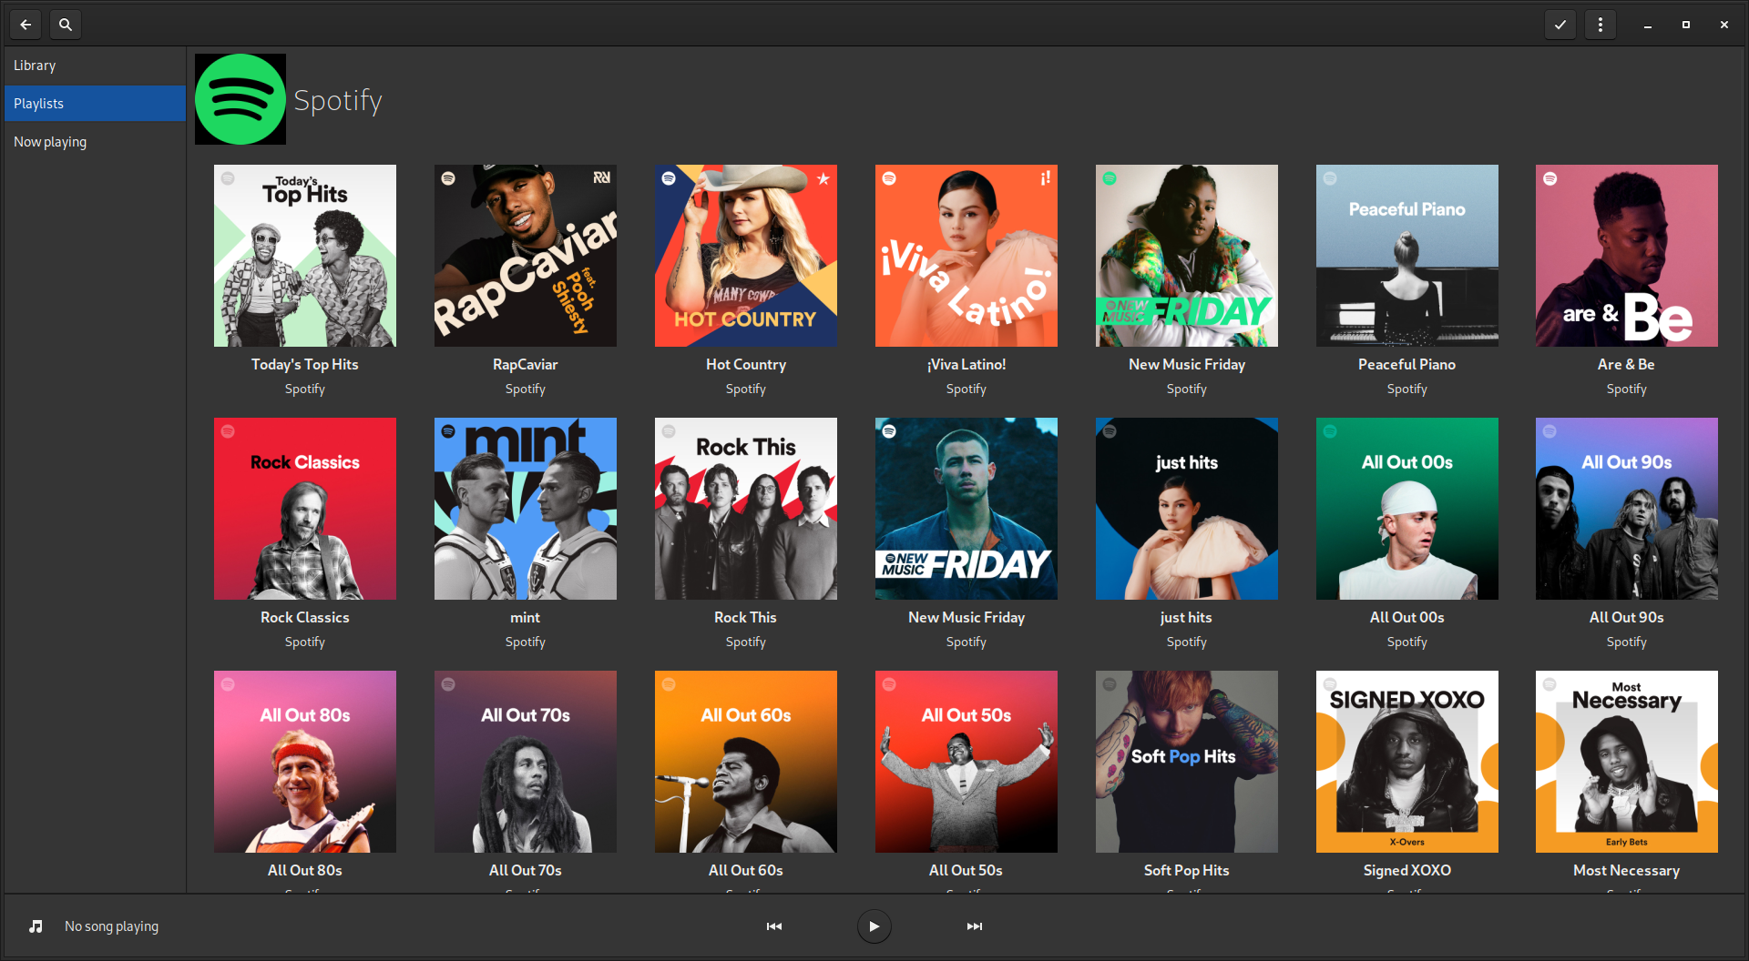Click the 'just hits' title text
The width and height of the screenshot is (1749, 961).
(1186, 617)
